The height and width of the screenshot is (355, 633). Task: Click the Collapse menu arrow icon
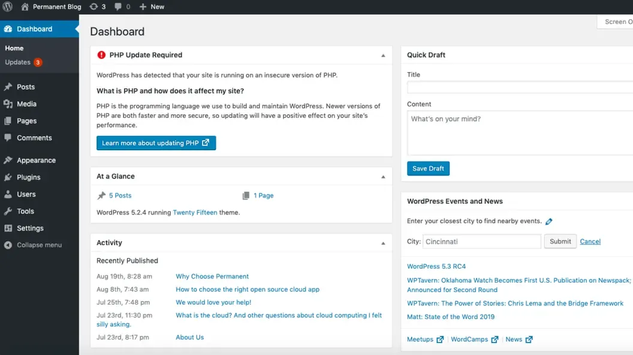coord(8,245)
